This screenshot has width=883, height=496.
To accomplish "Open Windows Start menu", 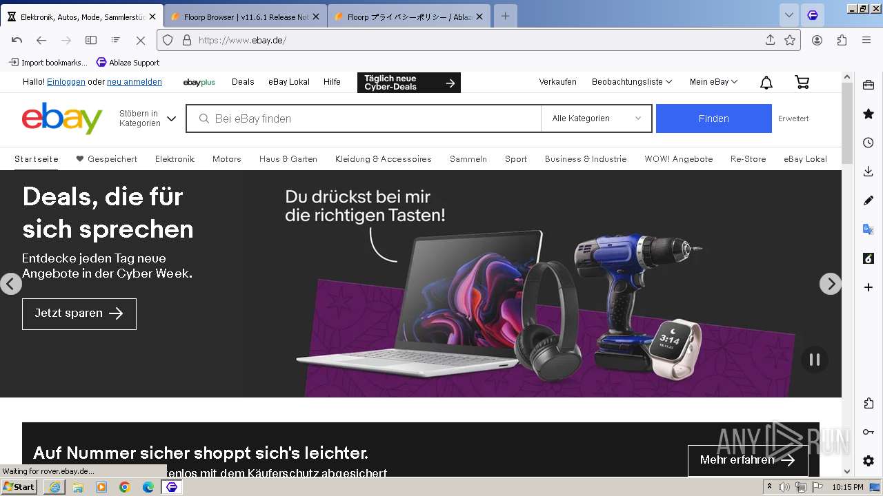I will click(x=19, y=487).
